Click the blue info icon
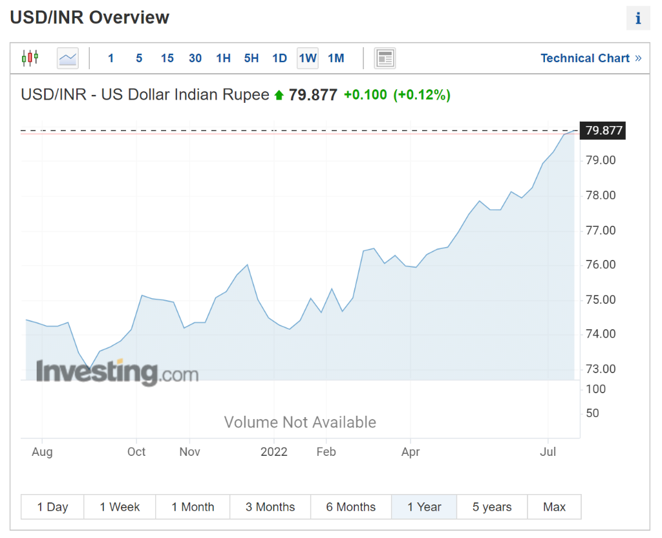Screen dimensions: 662x538 pyautogui.click(x=637, y=18)
